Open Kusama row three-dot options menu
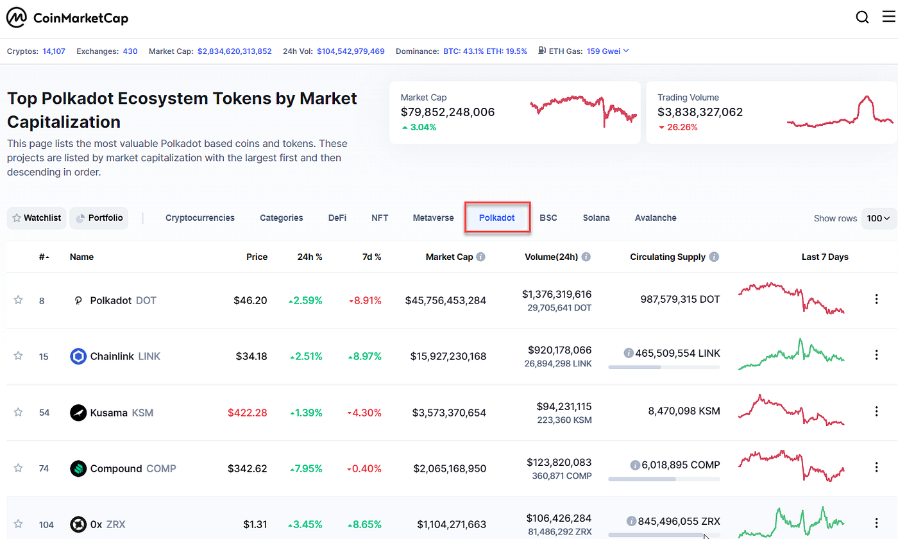Image resolution: width=898 pixels, height=539 pixels. point(876,412)
